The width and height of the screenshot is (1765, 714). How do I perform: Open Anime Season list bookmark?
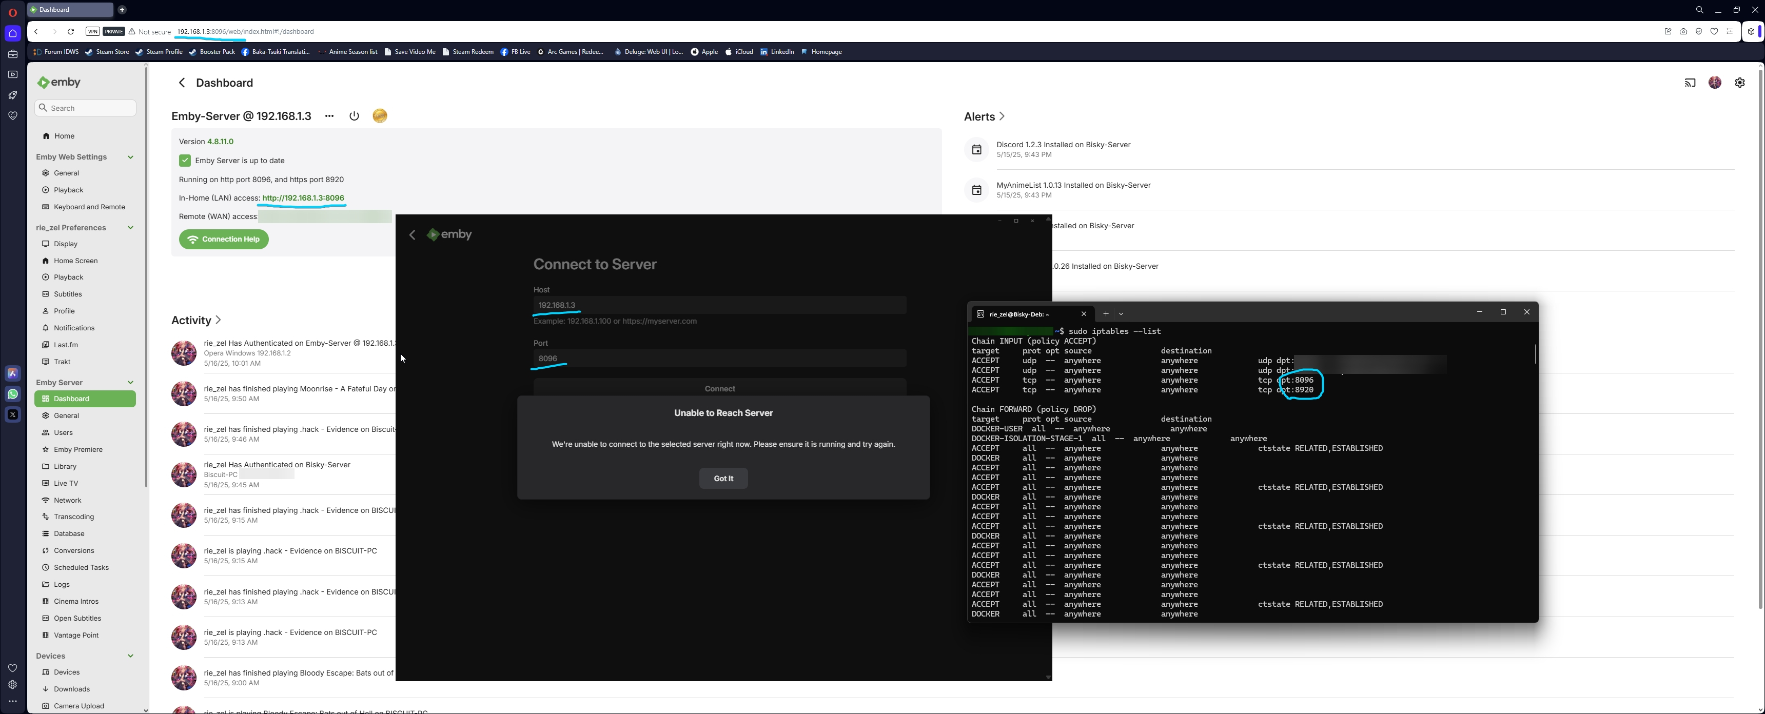click(x=347, y=52)
